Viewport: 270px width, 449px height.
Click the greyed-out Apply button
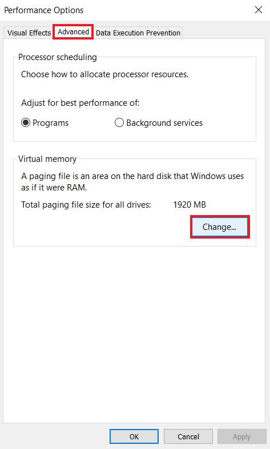241,436
